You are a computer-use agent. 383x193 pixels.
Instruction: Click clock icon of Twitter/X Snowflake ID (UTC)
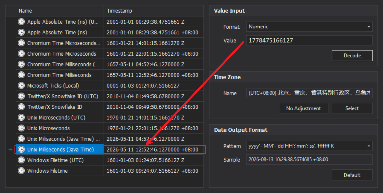coord(21,96)
